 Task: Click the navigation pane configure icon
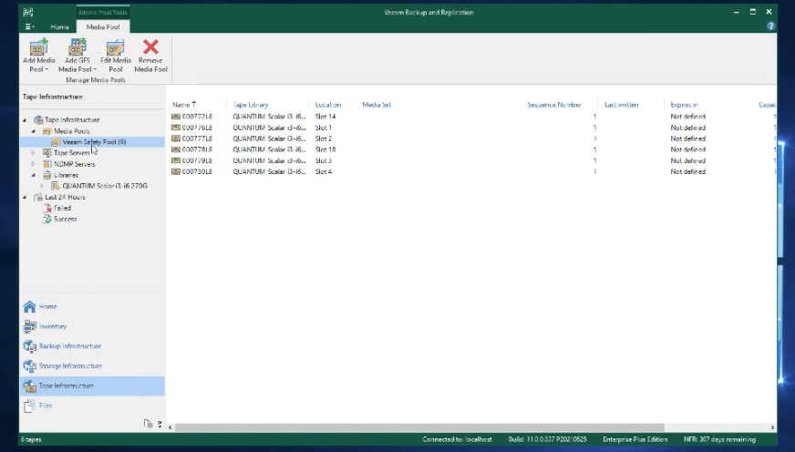click(148, 424)
